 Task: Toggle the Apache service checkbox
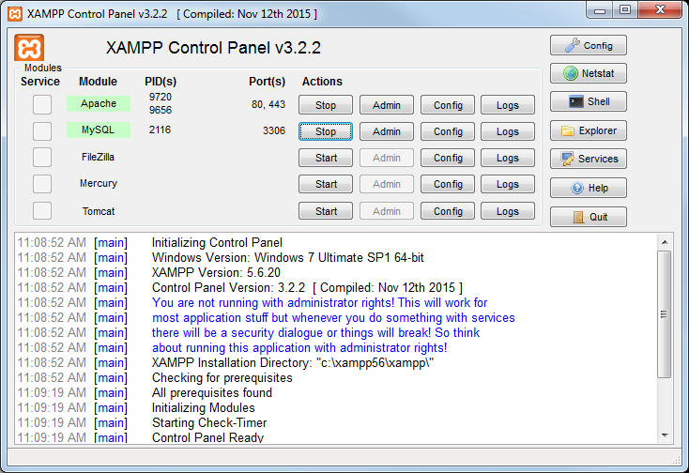tap(42, 104)
